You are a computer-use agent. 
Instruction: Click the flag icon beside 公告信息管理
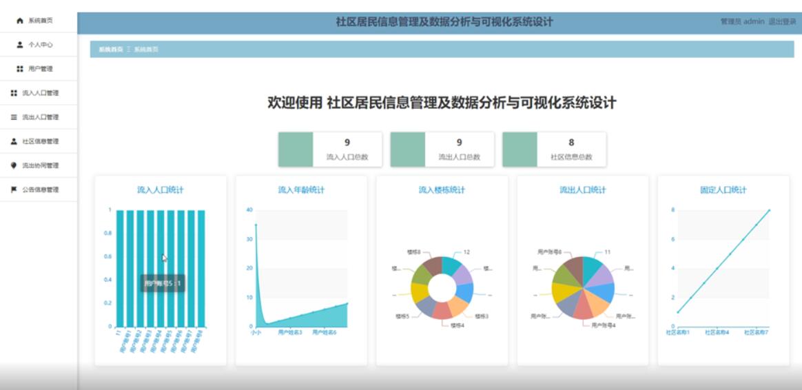coord(14,189)
